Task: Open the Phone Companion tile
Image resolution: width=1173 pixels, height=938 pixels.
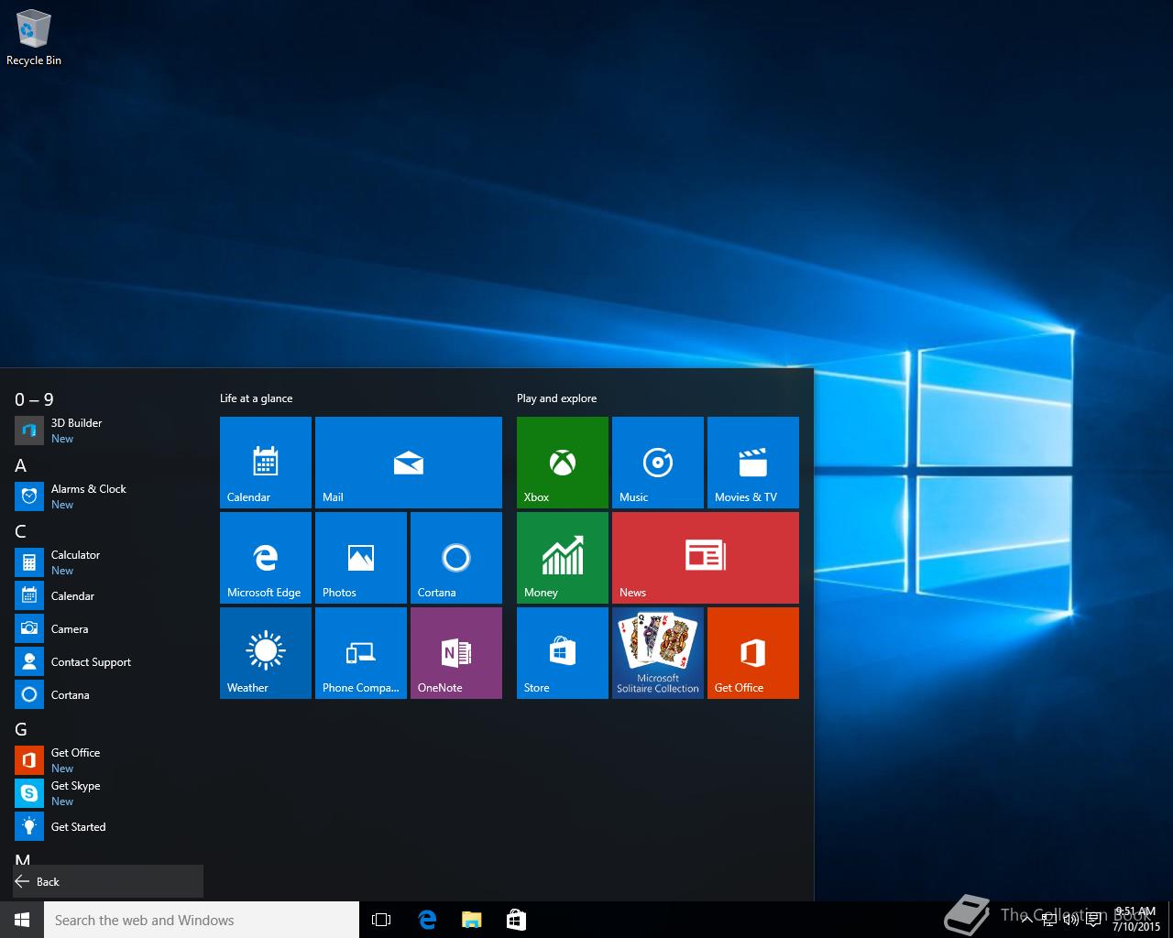Action: [x=361, y=653]
